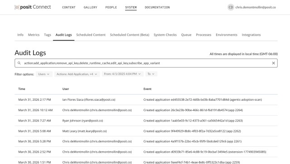Click event for app 2261
Viewport: 290px width, 164px height.
click(193, 141)
